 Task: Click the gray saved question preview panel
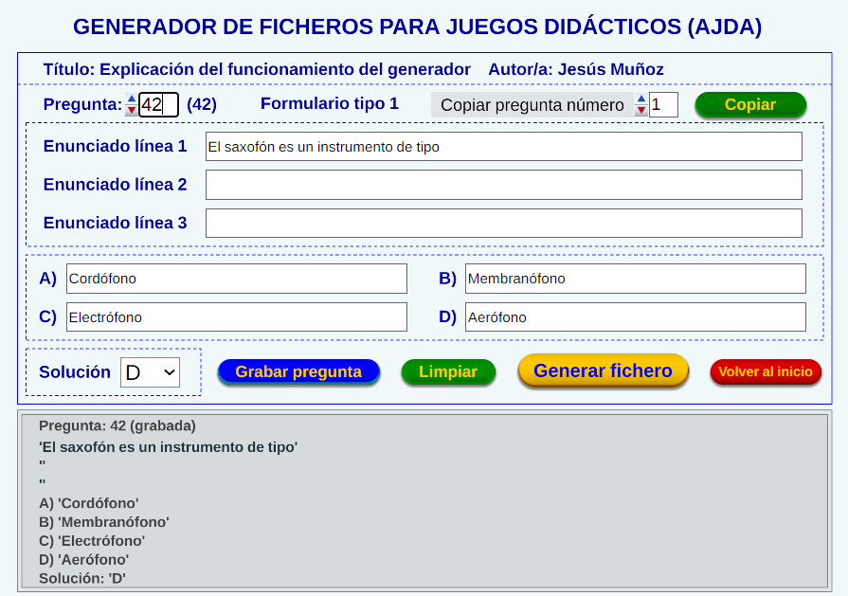click(424, 500)
